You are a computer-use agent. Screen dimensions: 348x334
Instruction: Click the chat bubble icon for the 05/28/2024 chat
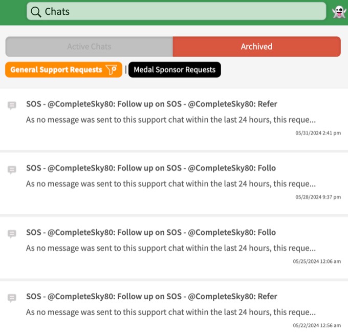coord(12,169)
